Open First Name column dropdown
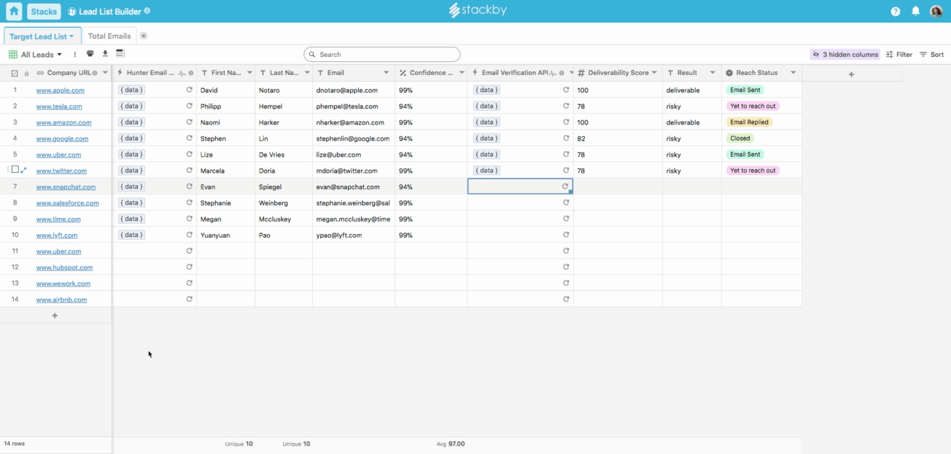The image size is (951, 454). (249, 73)
